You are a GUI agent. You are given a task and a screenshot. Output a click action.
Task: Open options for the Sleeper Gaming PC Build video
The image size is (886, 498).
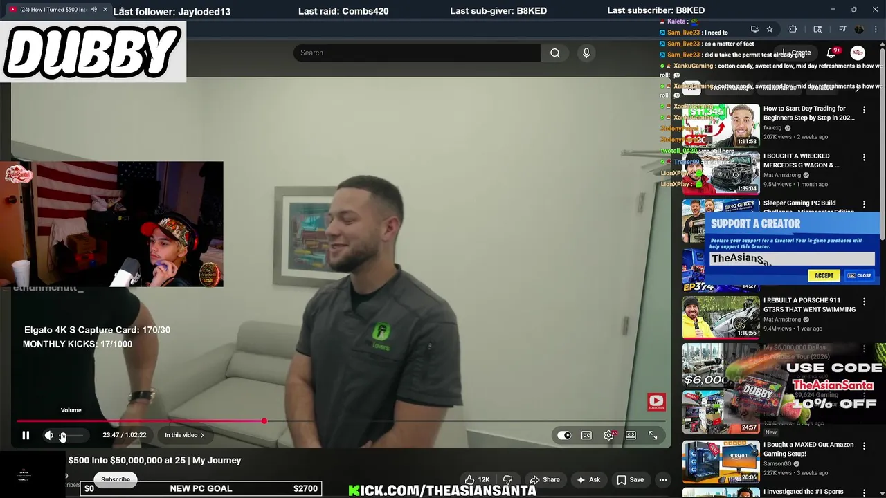[x=864, y=205]
